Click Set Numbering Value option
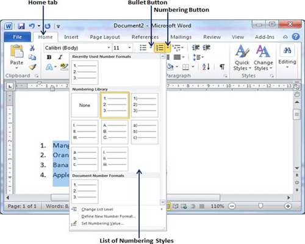 click(102, 223)
